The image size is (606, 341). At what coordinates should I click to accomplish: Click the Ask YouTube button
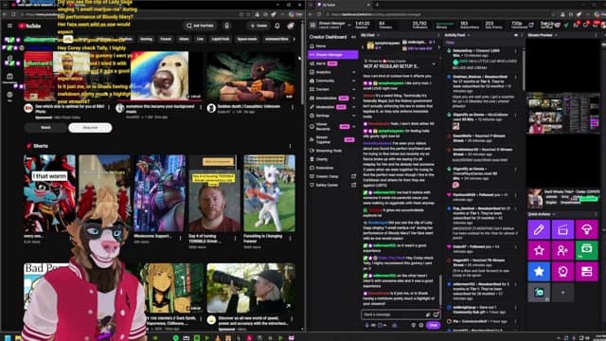click(x=200, y=26)
